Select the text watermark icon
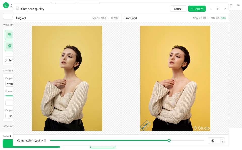This screenshot has height=150, width=242. pyautogui.click(x=9, y=35)
